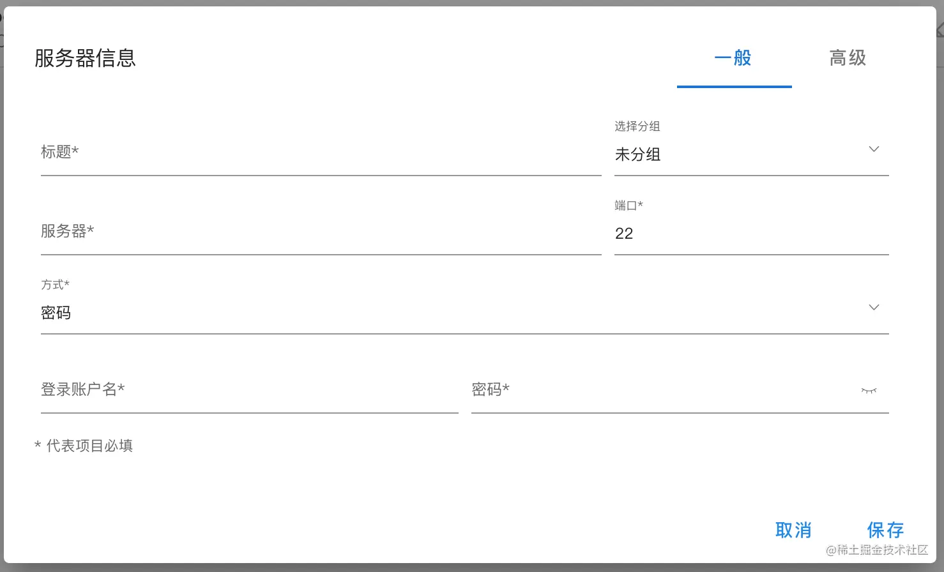Viewport: 944px width, 572px height.
Task: Expand the 选择分组 chevron arrow
Action: 874,149
